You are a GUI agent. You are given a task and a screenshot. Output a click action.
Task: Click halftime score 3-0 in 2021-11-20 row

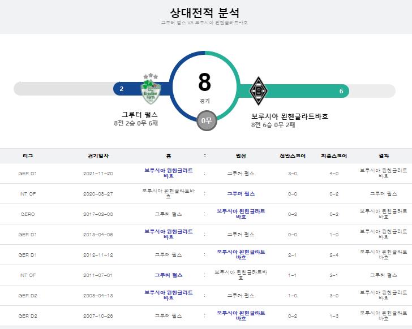click(293, 174)
